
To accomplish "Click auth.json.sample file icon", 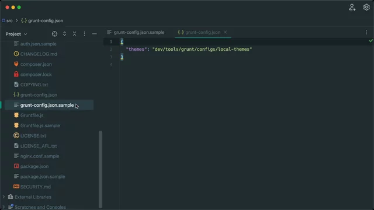I will [x=16, y=44].
